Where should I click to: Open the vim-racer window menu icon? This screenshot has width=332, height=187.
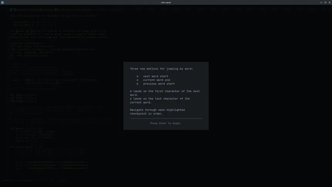(x=2, y=2)
